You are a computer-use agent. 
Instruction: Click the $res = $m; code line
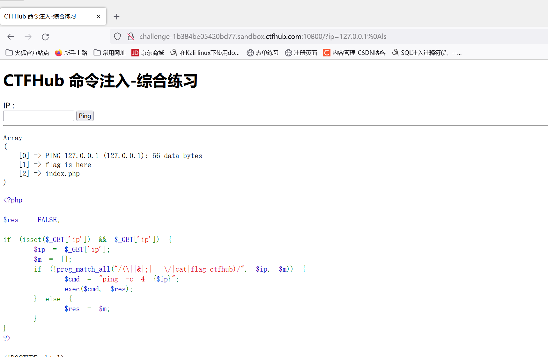tap(87, 309)
